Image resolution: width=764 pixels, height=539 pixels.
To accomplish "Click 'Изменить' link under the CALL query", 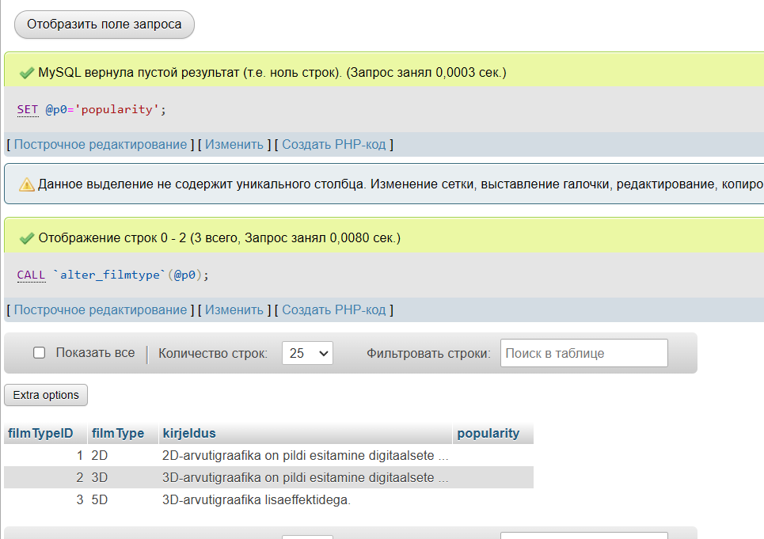I will 234,310.
